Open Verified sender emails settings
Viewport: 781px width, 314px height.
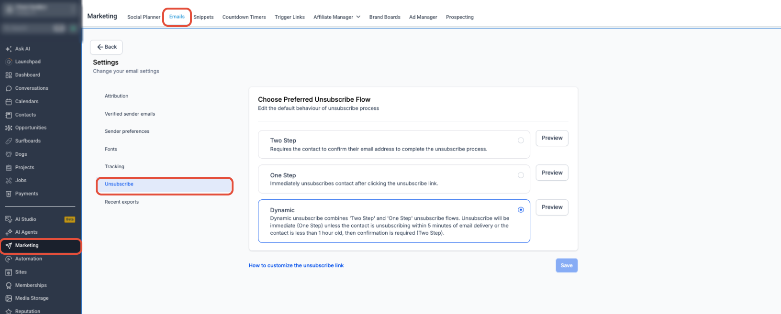130,114
